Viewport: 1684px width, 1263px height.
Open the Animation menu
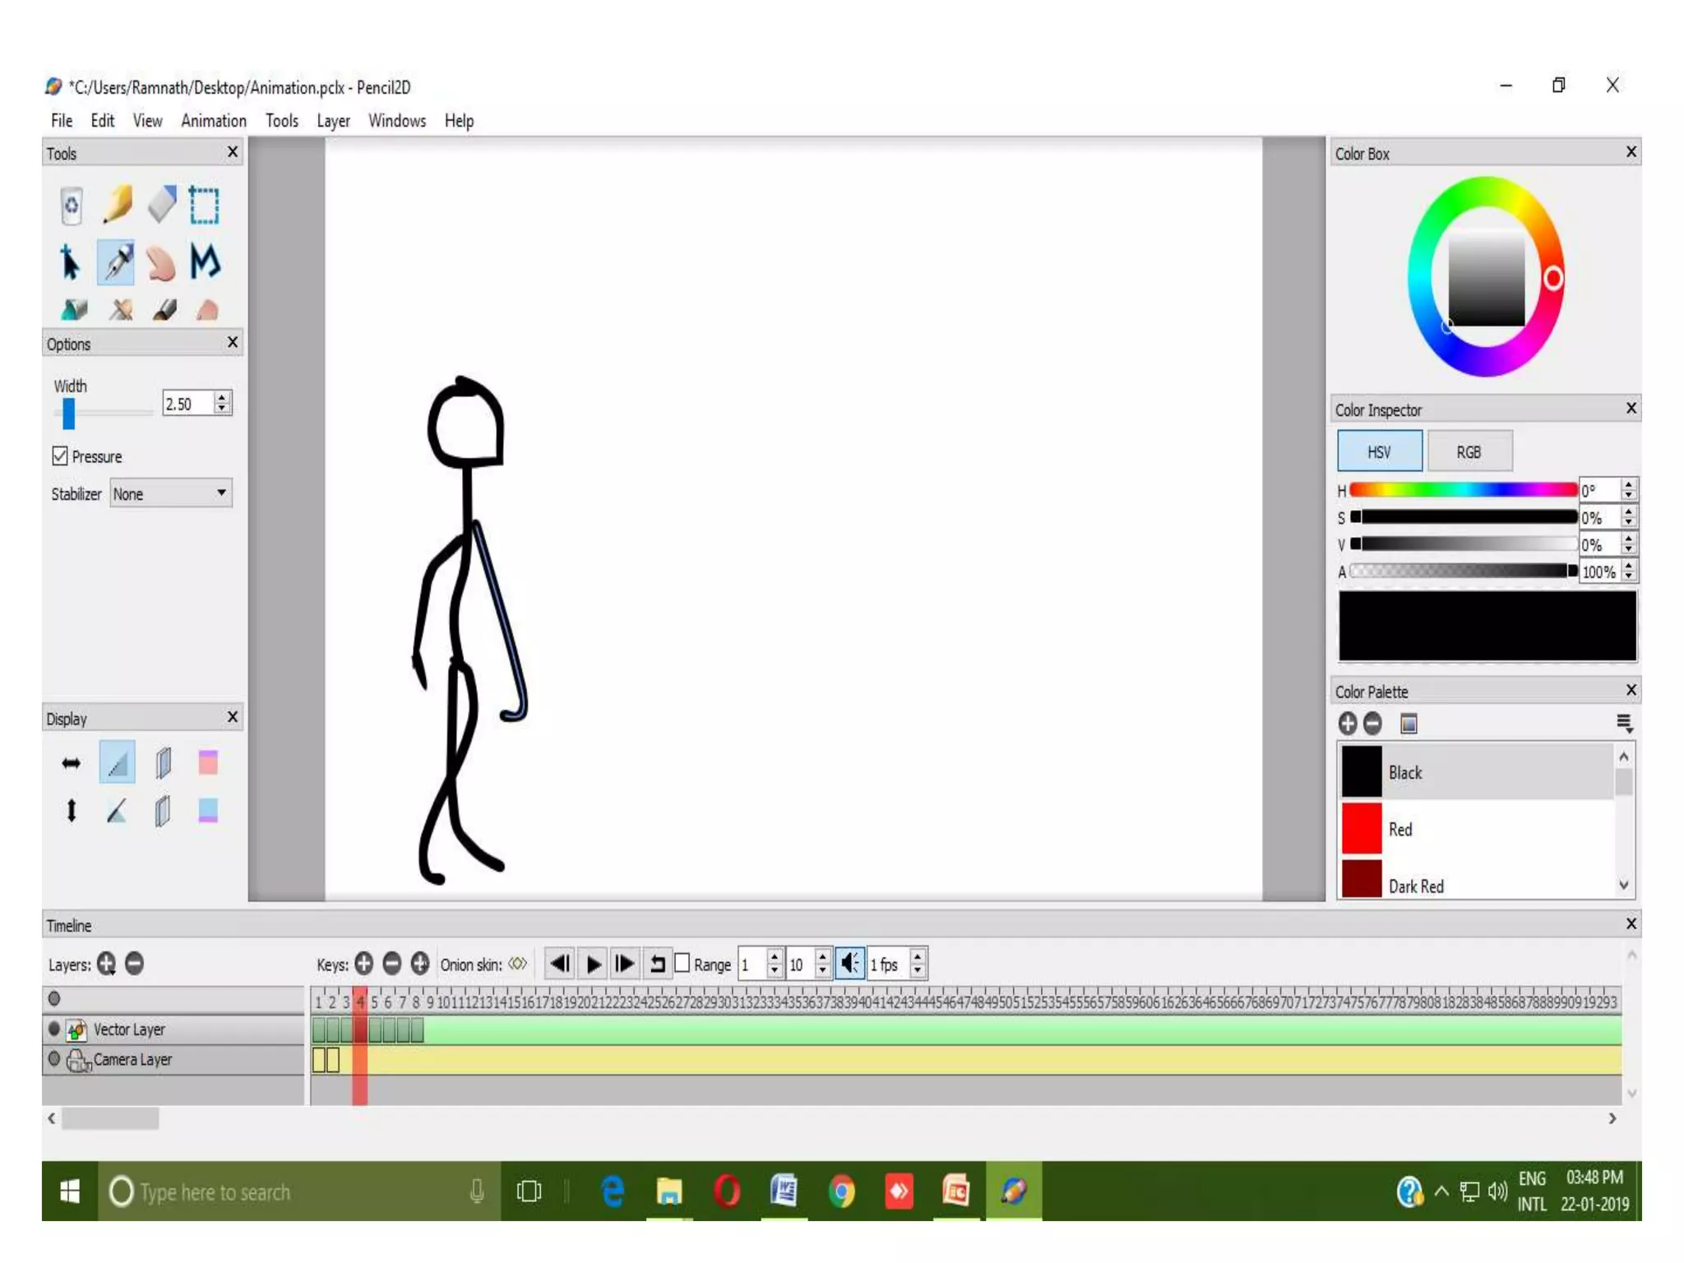214,121
